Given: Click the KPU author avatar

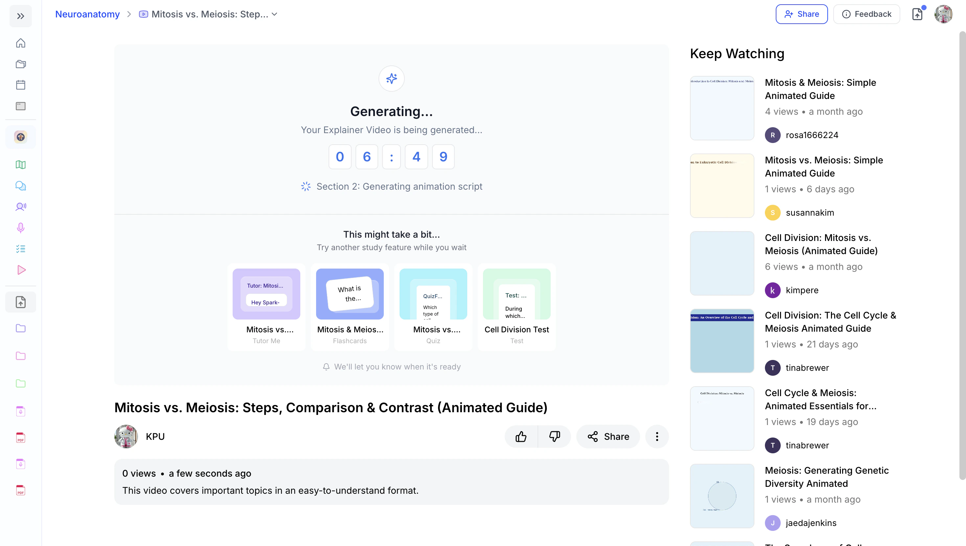Looking at the screenshot, I should (126, 437).
